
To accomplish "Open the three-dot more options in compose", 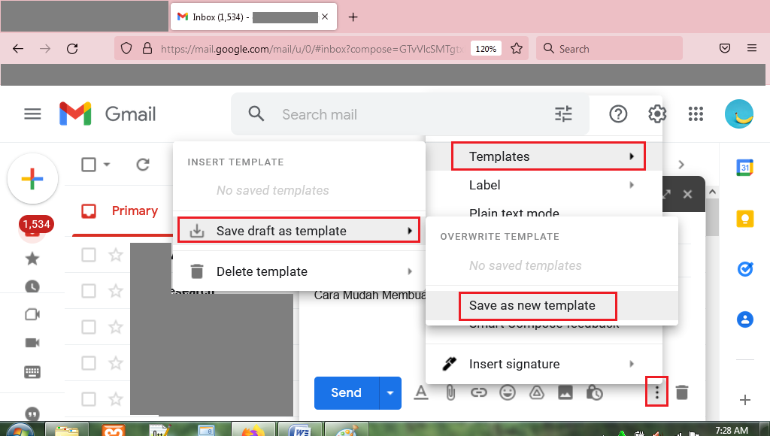I will 656,392.
